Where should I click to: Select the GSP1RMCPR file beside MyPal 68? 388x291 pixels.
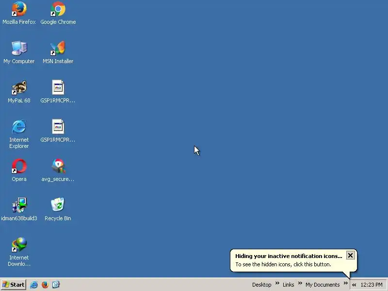58,92
